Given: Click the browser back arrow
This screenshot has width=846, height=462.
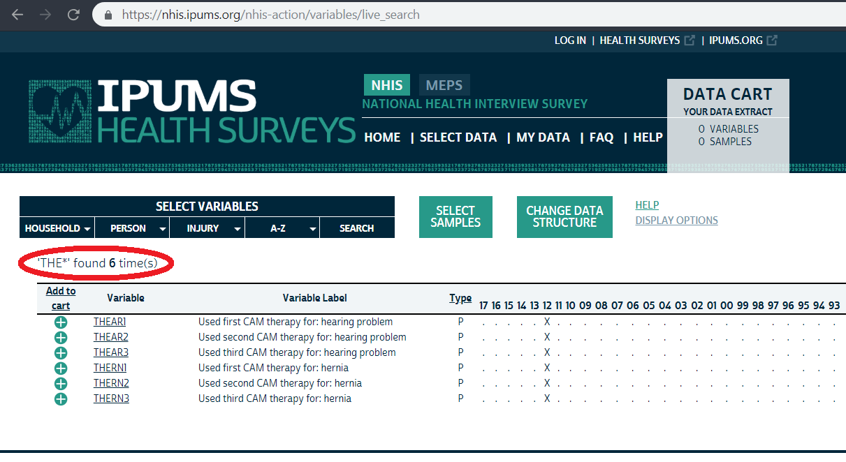Looking at the screenshot, I should click(16, 14).
